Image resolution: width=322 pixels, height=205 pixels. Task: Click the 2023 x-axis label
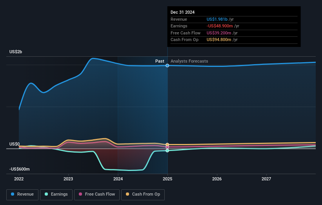coord(68,179)
